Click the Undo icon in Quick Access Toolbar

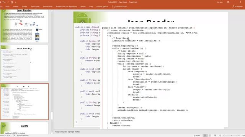(x=3, y=2)
